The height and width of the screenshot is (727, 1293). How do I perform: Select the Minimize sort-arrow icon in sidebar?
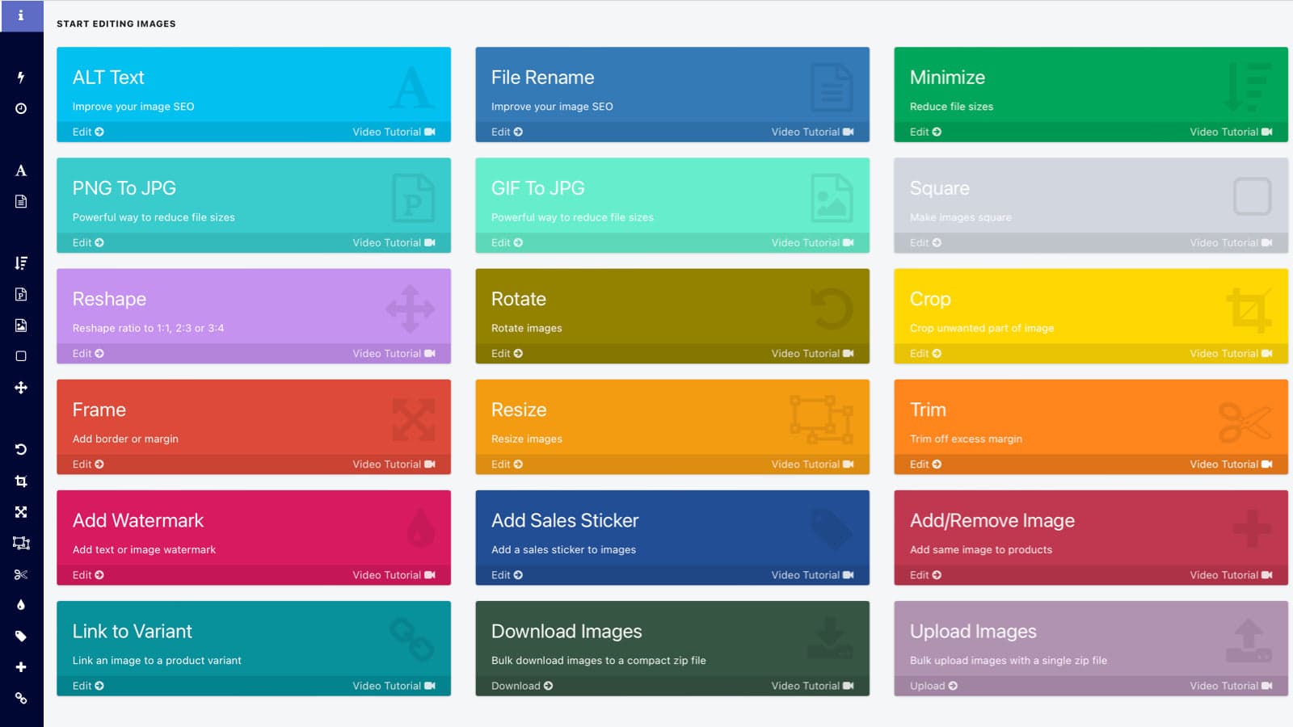(22, 263)
